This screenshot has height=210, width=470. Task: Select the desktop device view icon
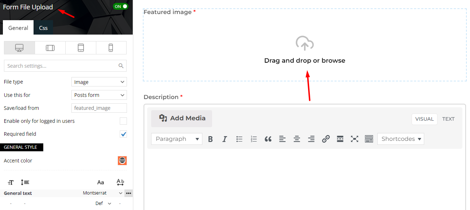(x=19, y=48)
